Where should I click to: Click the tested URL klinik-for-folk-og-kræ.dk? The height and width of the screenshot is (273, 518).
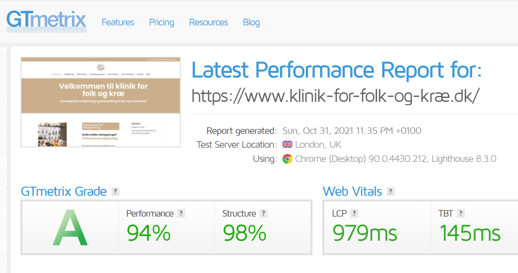[x=335, y=96]
